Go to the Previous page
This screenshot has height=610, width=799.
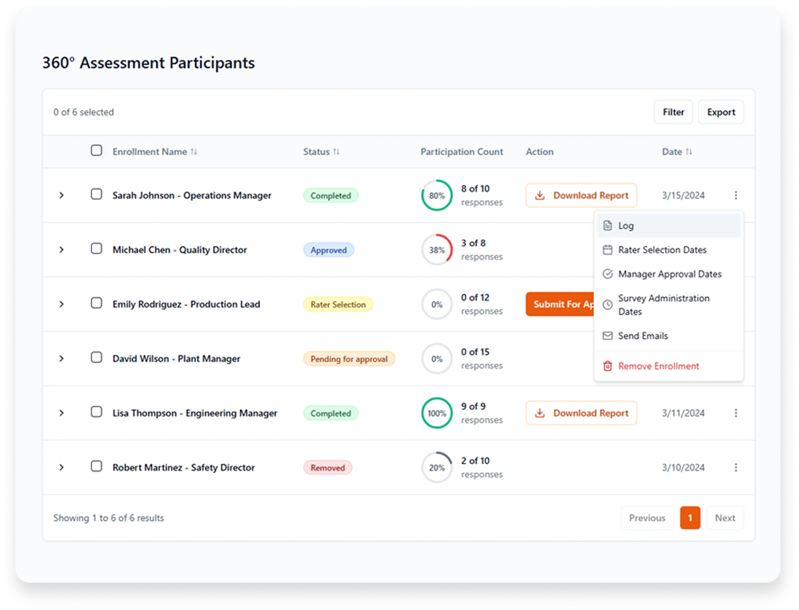(647, 518)
